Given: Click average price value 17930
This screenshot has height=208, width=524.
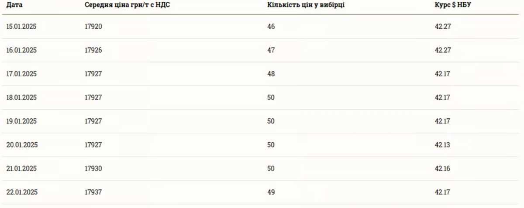Looking at the screenshot, I should point(93,168).
